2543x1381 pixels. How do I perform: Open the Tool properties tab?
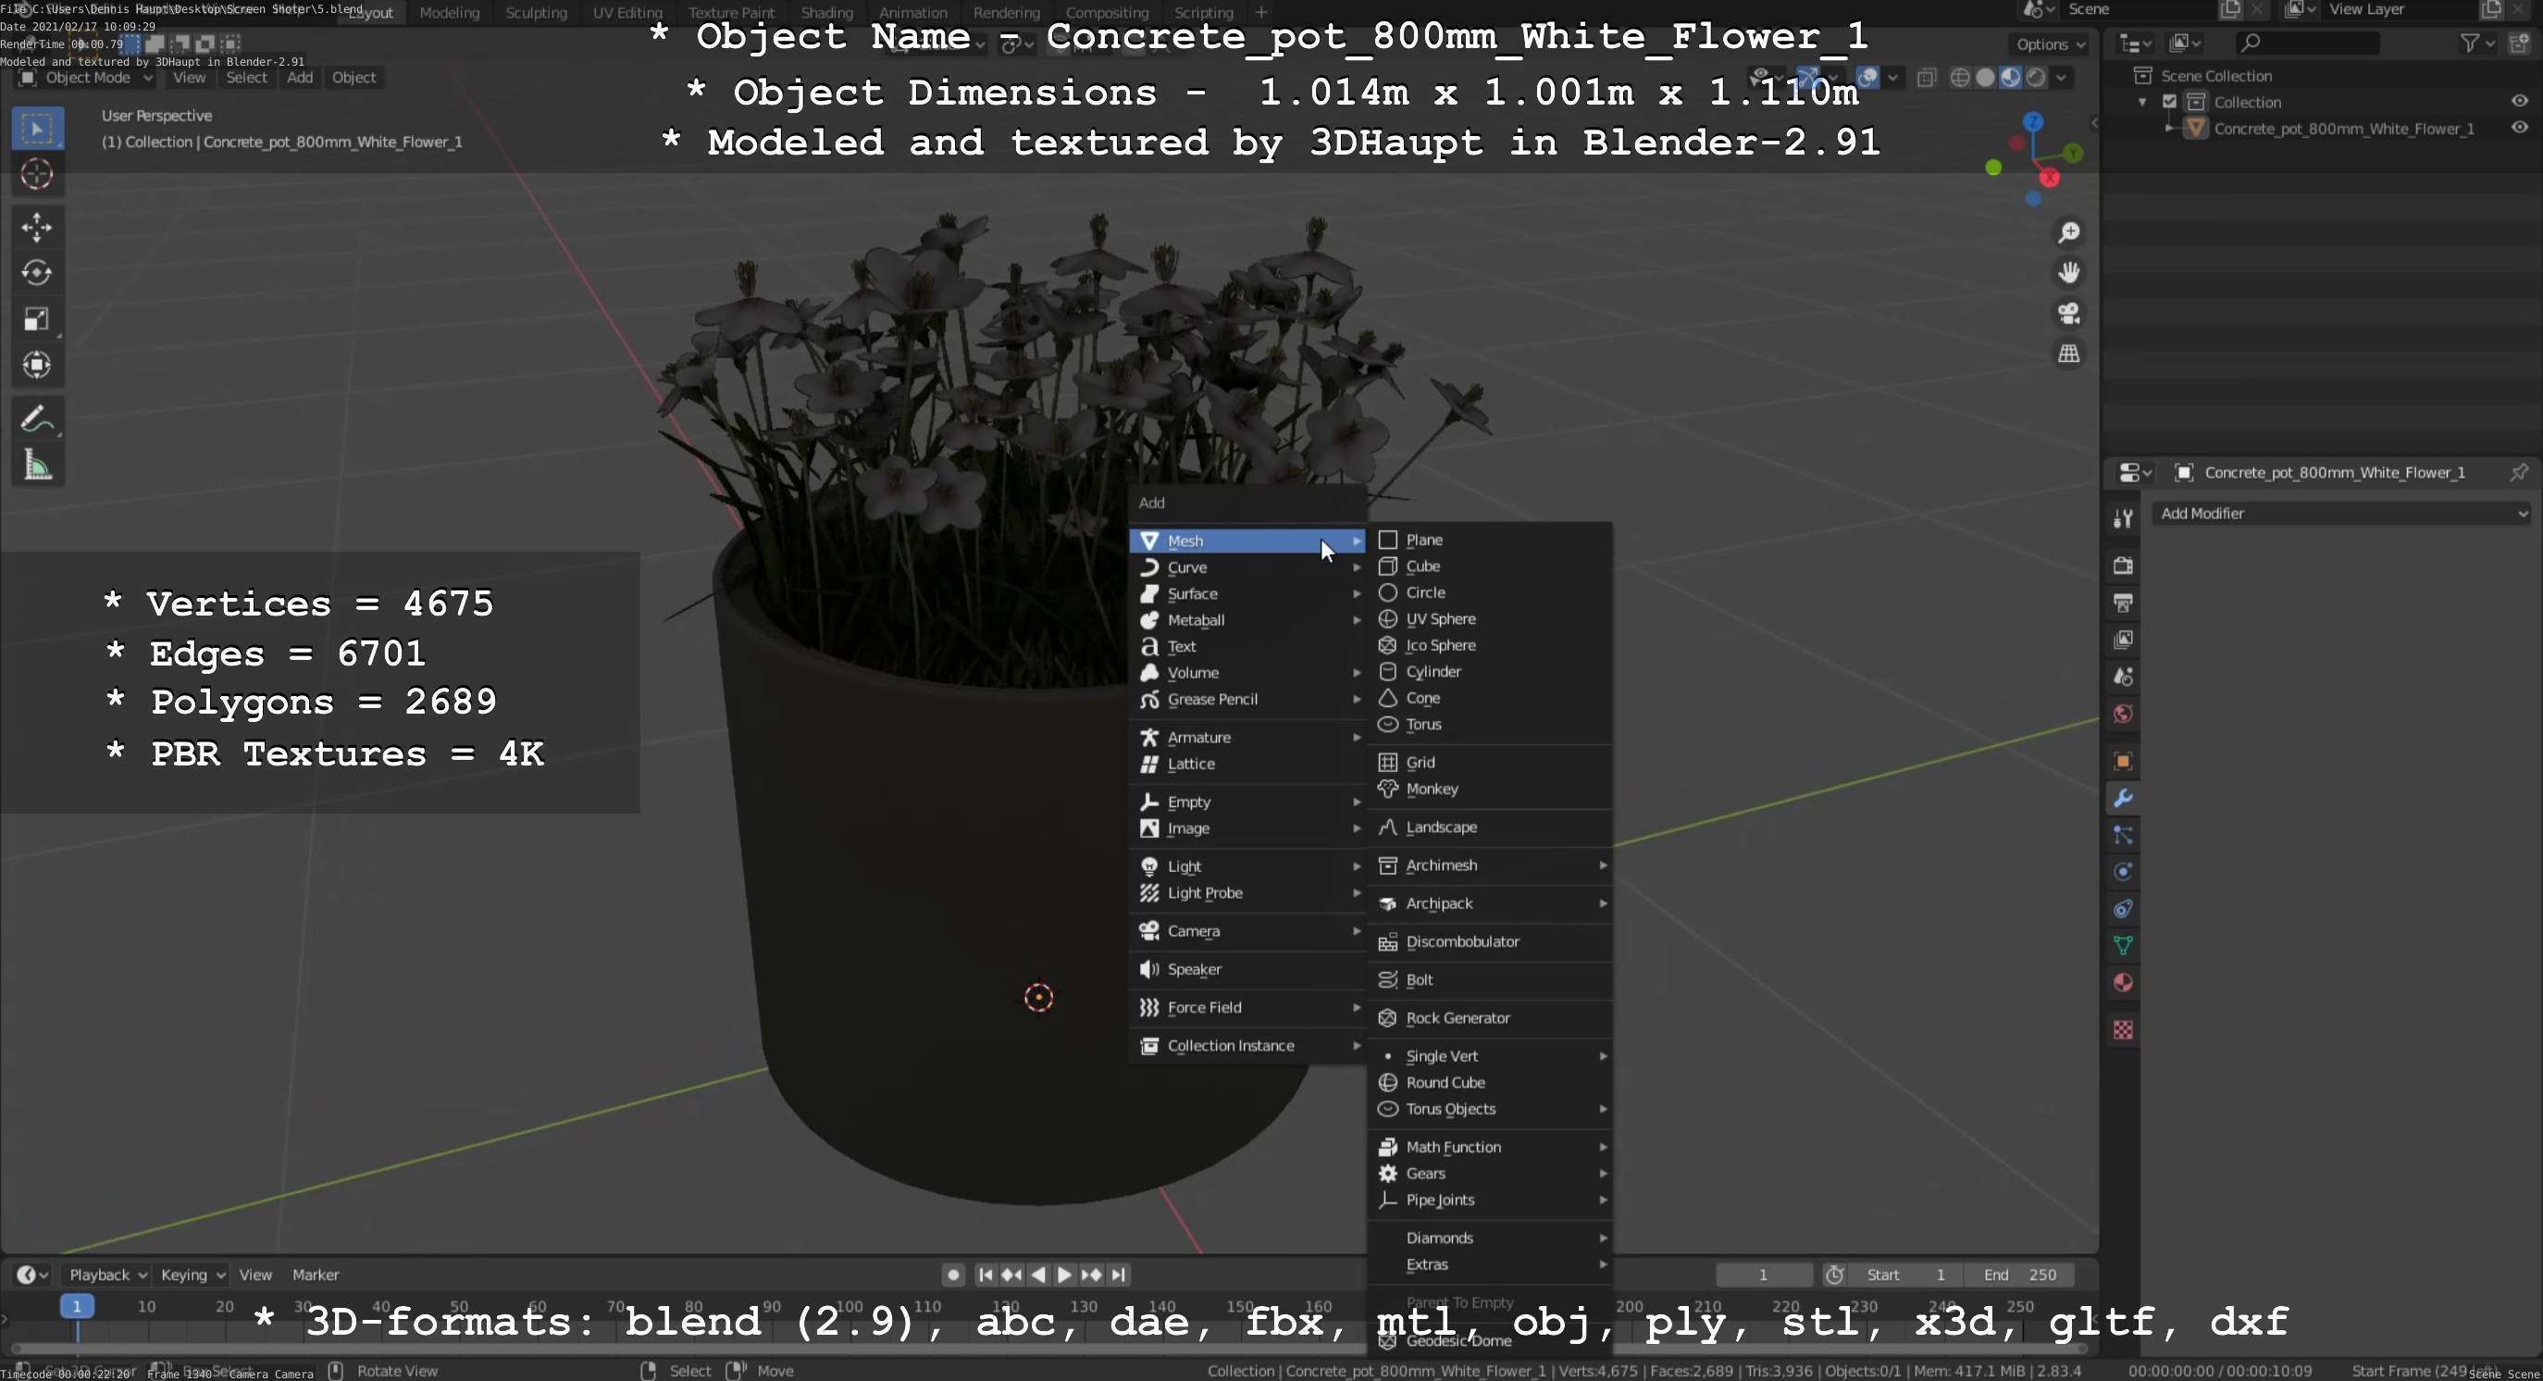(2123, 518)
